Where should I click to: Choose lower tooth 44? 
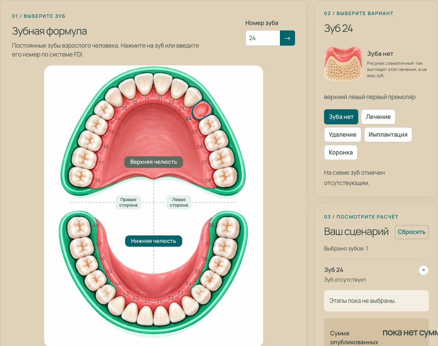pyautogui.click(x=106, y=294)
